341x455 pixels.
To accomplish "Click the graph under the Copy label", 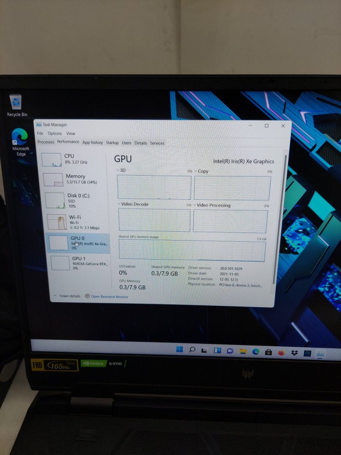I will [232, 188].
